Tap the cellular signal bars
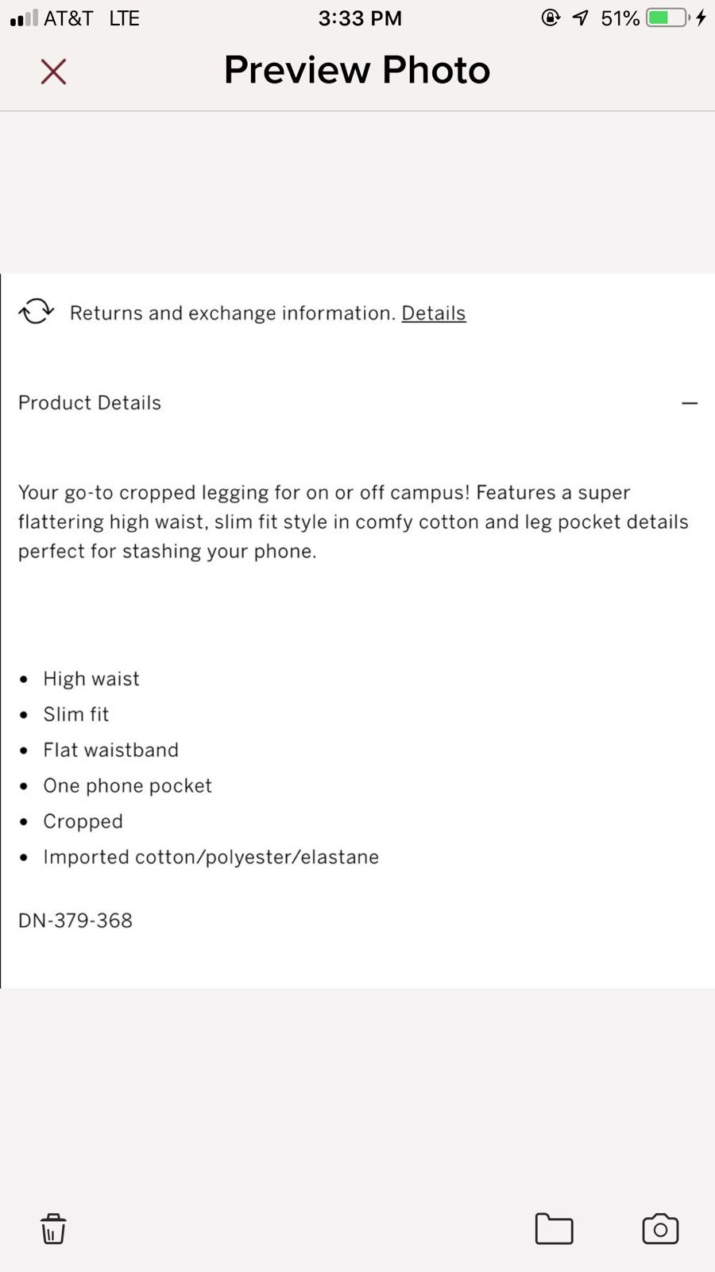The width and height of the screenshot is (715, 1272). coord(25,18)
